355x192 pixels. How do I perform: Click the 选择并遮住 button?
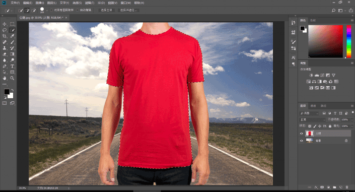128,11
